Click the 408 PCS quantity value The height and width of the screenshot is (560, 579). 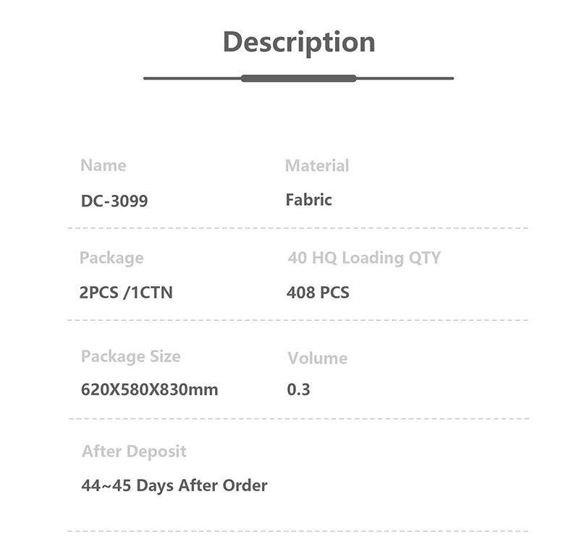[318, 293]
